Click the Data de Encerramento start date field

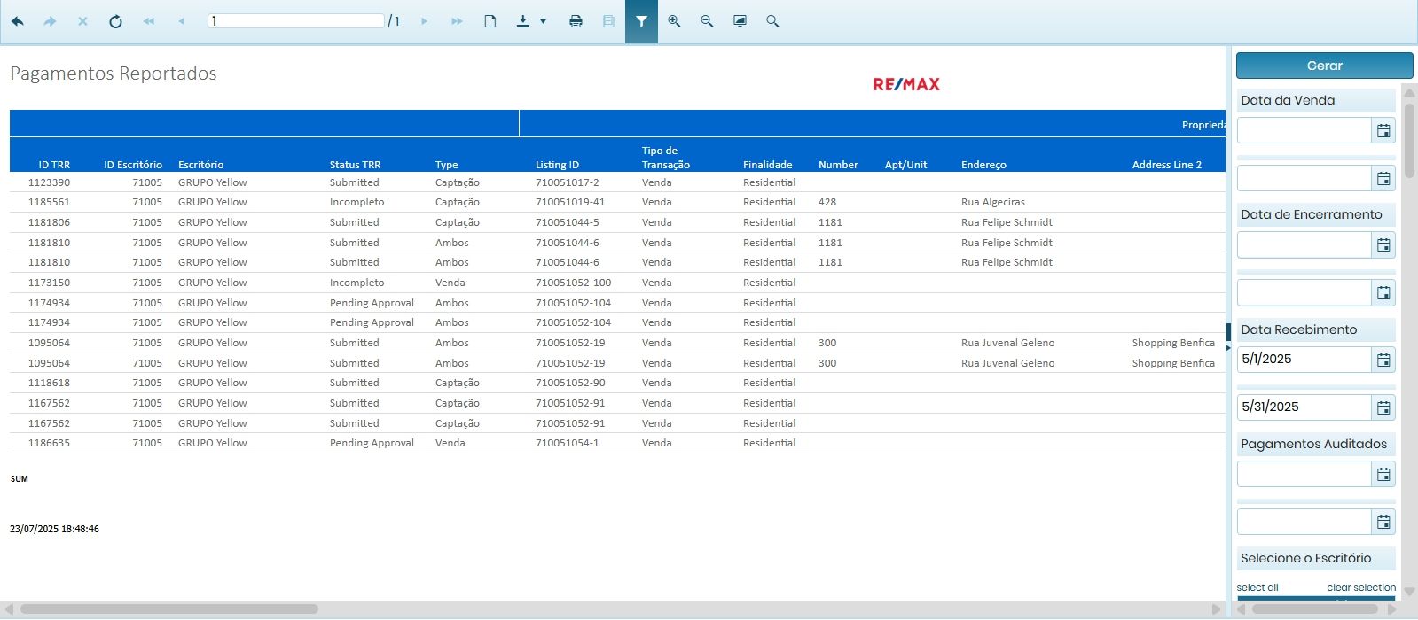[1304, 245]
